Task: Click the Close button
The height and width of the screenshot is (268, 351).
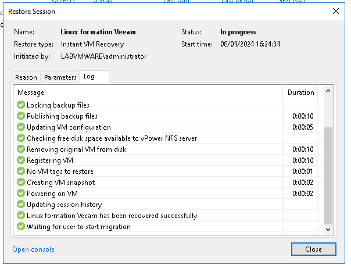Action: pyautogui.click(x=314, y=249)
